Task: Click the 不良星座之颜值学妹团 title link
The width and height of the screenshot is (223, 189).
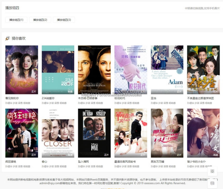Action: pos(200,98)
